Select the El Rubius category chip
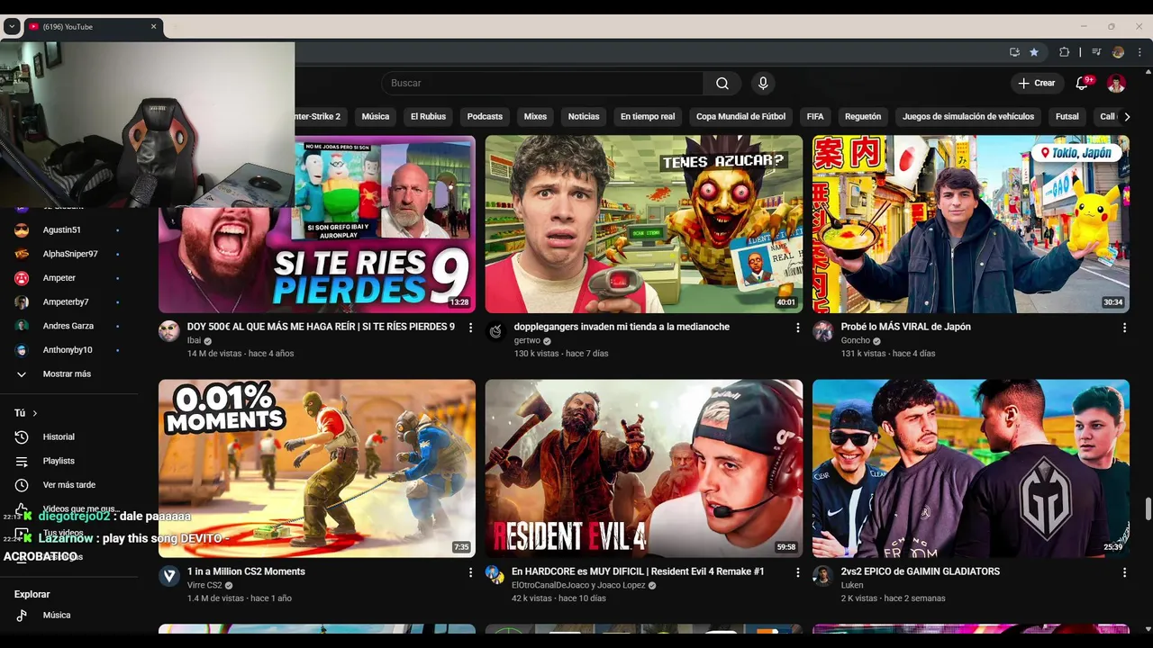The width and height of the screenshot is (1153, 648). [428, 116]
